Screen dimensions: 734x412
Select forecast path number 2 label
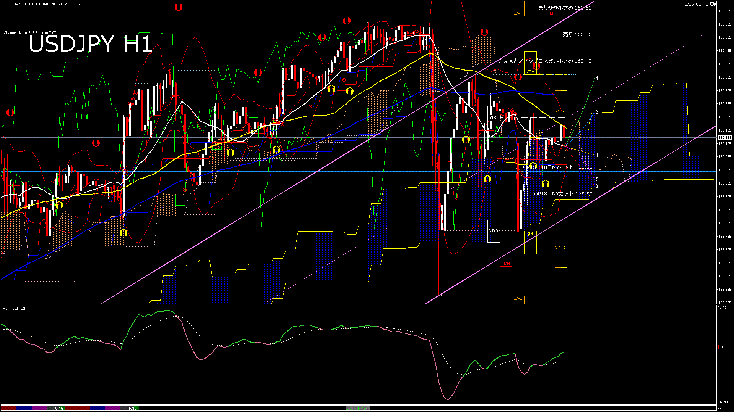click(x=597, y=186)
